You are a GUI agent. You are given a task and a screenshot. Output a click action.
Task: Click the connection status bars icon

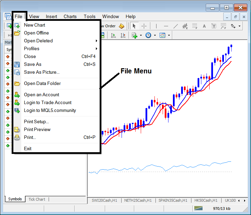[198, 208]
